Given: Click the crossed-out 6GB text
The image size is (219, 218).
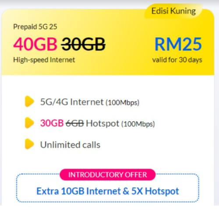Looking at the screenshot, I should (75, 123).
